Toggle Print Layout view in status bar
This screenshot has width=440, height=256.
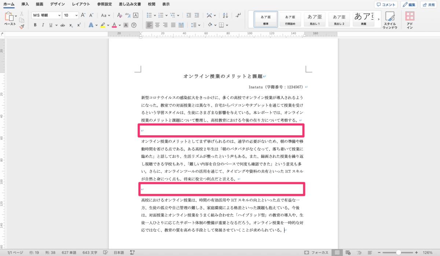(337, 253)
